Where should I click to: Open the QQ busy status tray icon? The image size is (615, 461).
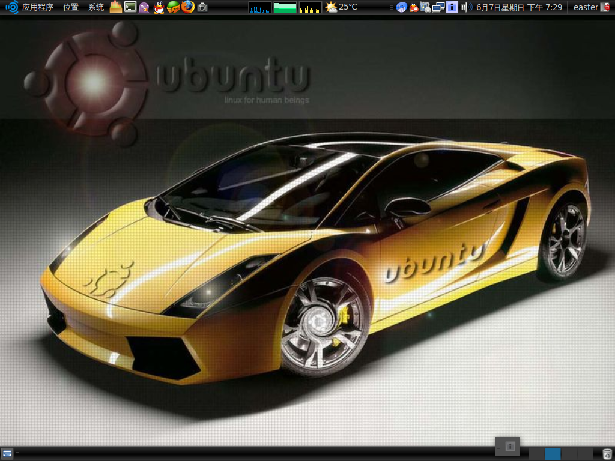coord(414,7)
